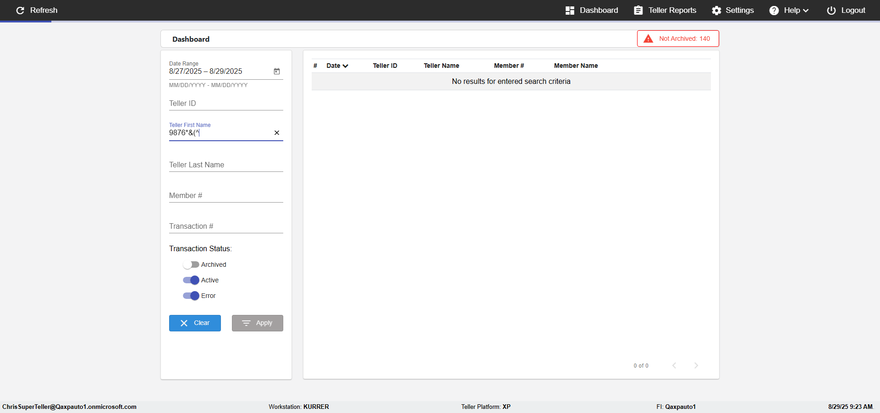Click the logged-in user email in footer
Viewport: 880px width, 413px height.
click(x=69, y=407)
